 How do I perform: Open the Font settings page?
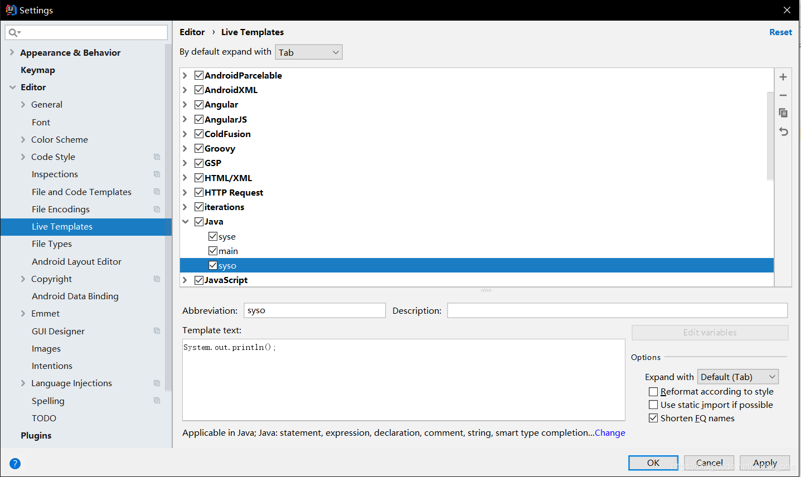click(41, 122)
